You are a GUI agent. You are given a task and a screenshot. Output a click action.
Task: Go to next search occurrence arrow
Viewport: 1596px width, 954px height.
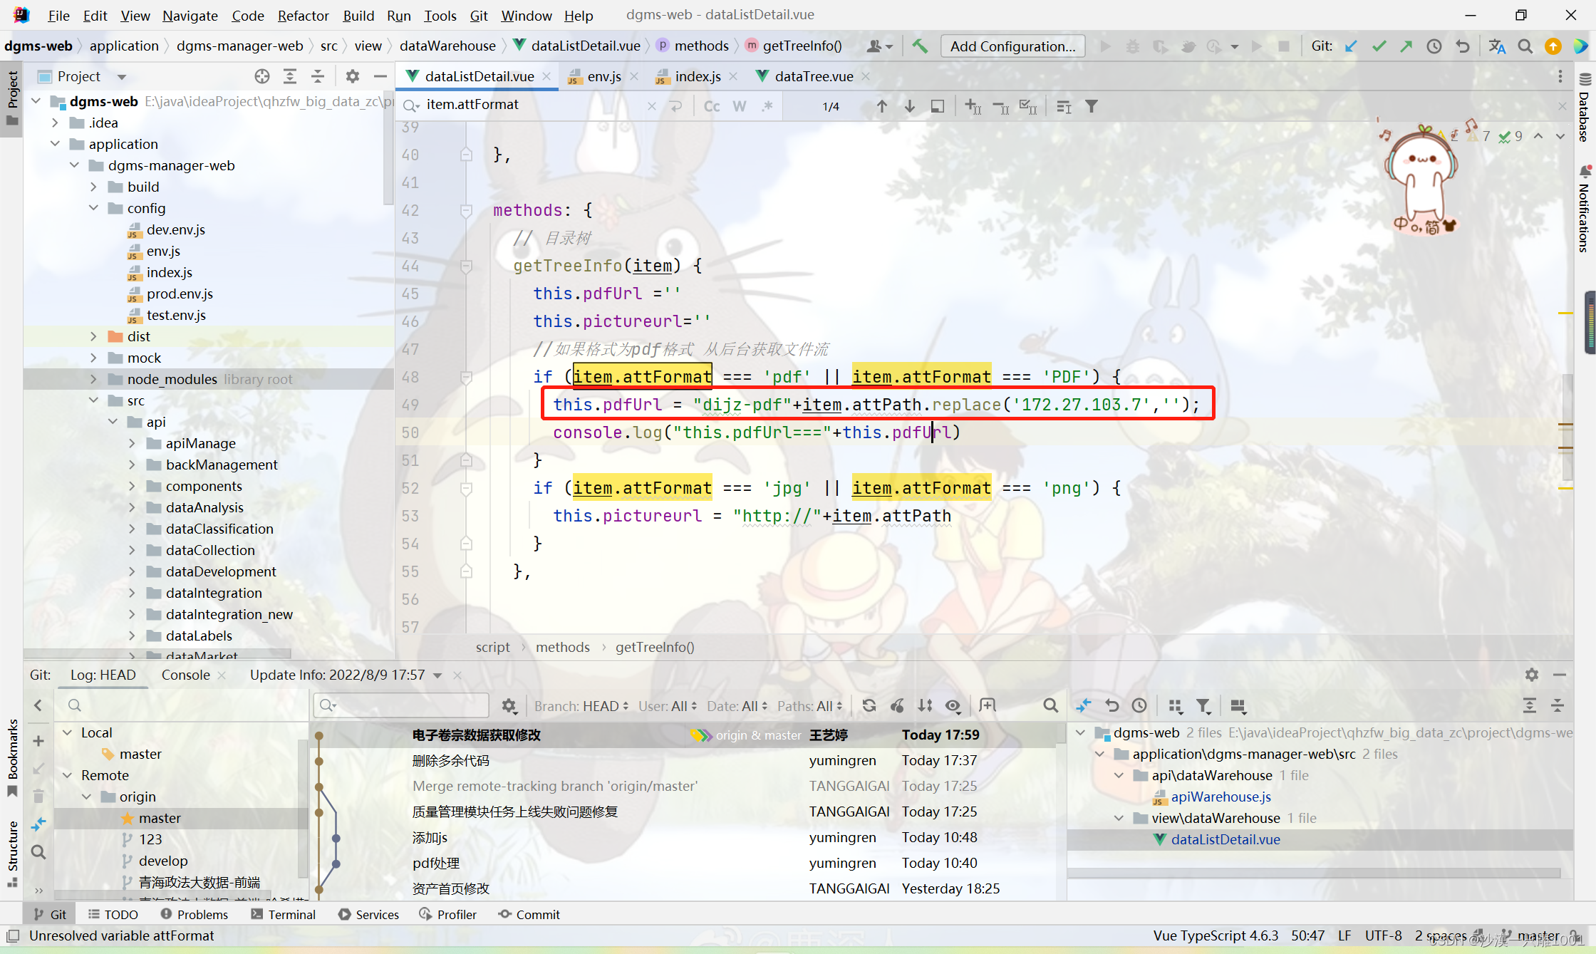(910, 106)
